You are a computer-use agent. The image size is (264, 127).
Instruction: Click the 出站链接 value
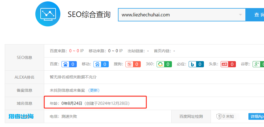148,51
